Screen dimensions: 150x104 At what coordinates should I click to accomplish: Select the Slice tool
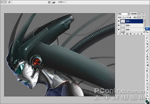(x=147, y=47)
